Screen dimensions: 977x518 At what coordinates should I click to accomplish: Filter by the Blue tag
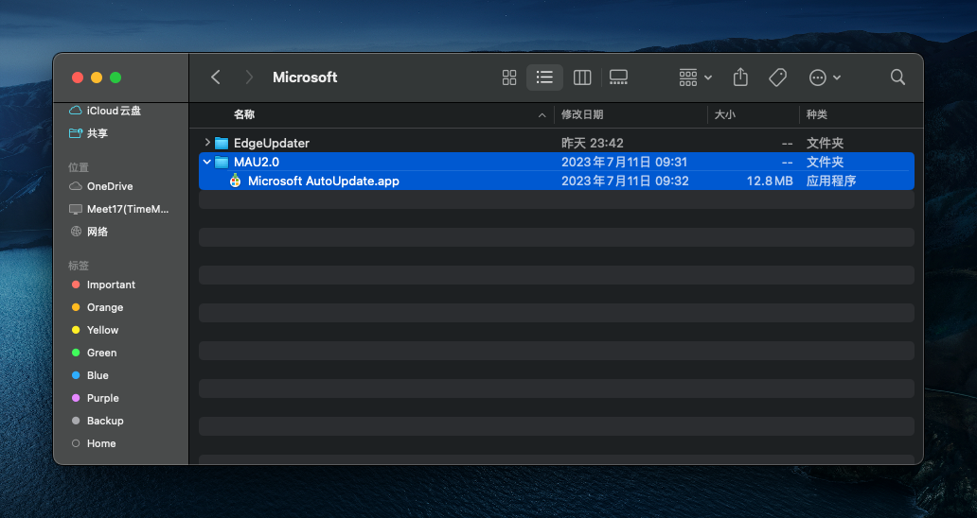click(98, 375)
